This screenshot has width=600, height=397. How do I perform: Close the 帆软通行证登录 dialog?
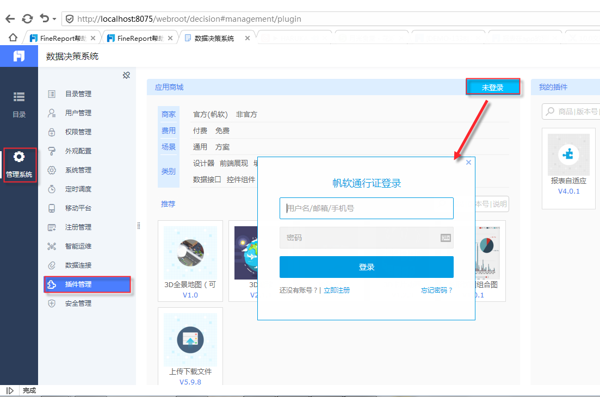468,163
